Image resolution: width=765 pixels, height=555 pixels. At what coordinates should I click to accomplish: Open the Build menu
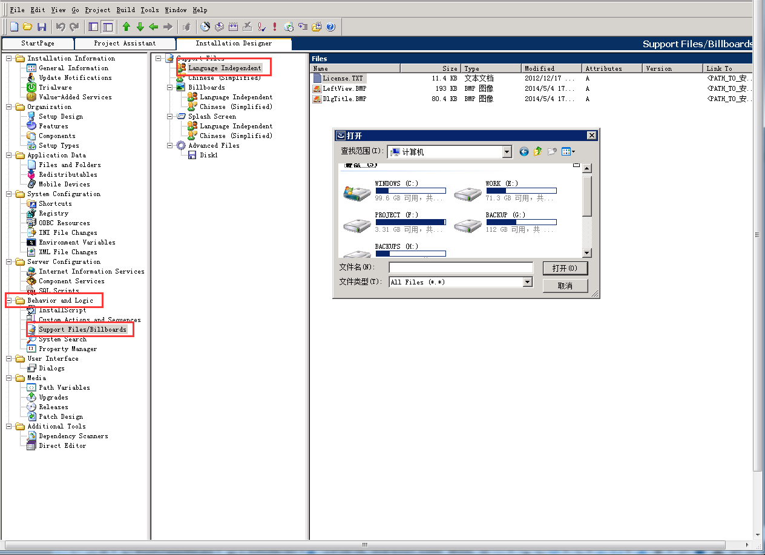(125, 10)
